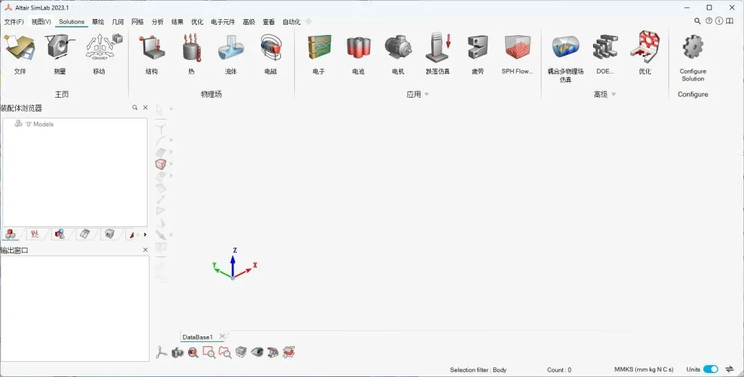The height and width of the screenshot is (377, 744).
Task: Open the 疲劳 (Fatigue) application
Action: click(x=477, y=53)
